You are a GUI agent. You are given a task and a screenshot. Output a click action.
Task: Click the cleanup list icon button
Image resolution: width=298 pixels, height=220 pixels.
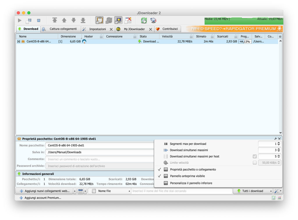[x=81, y=191]
